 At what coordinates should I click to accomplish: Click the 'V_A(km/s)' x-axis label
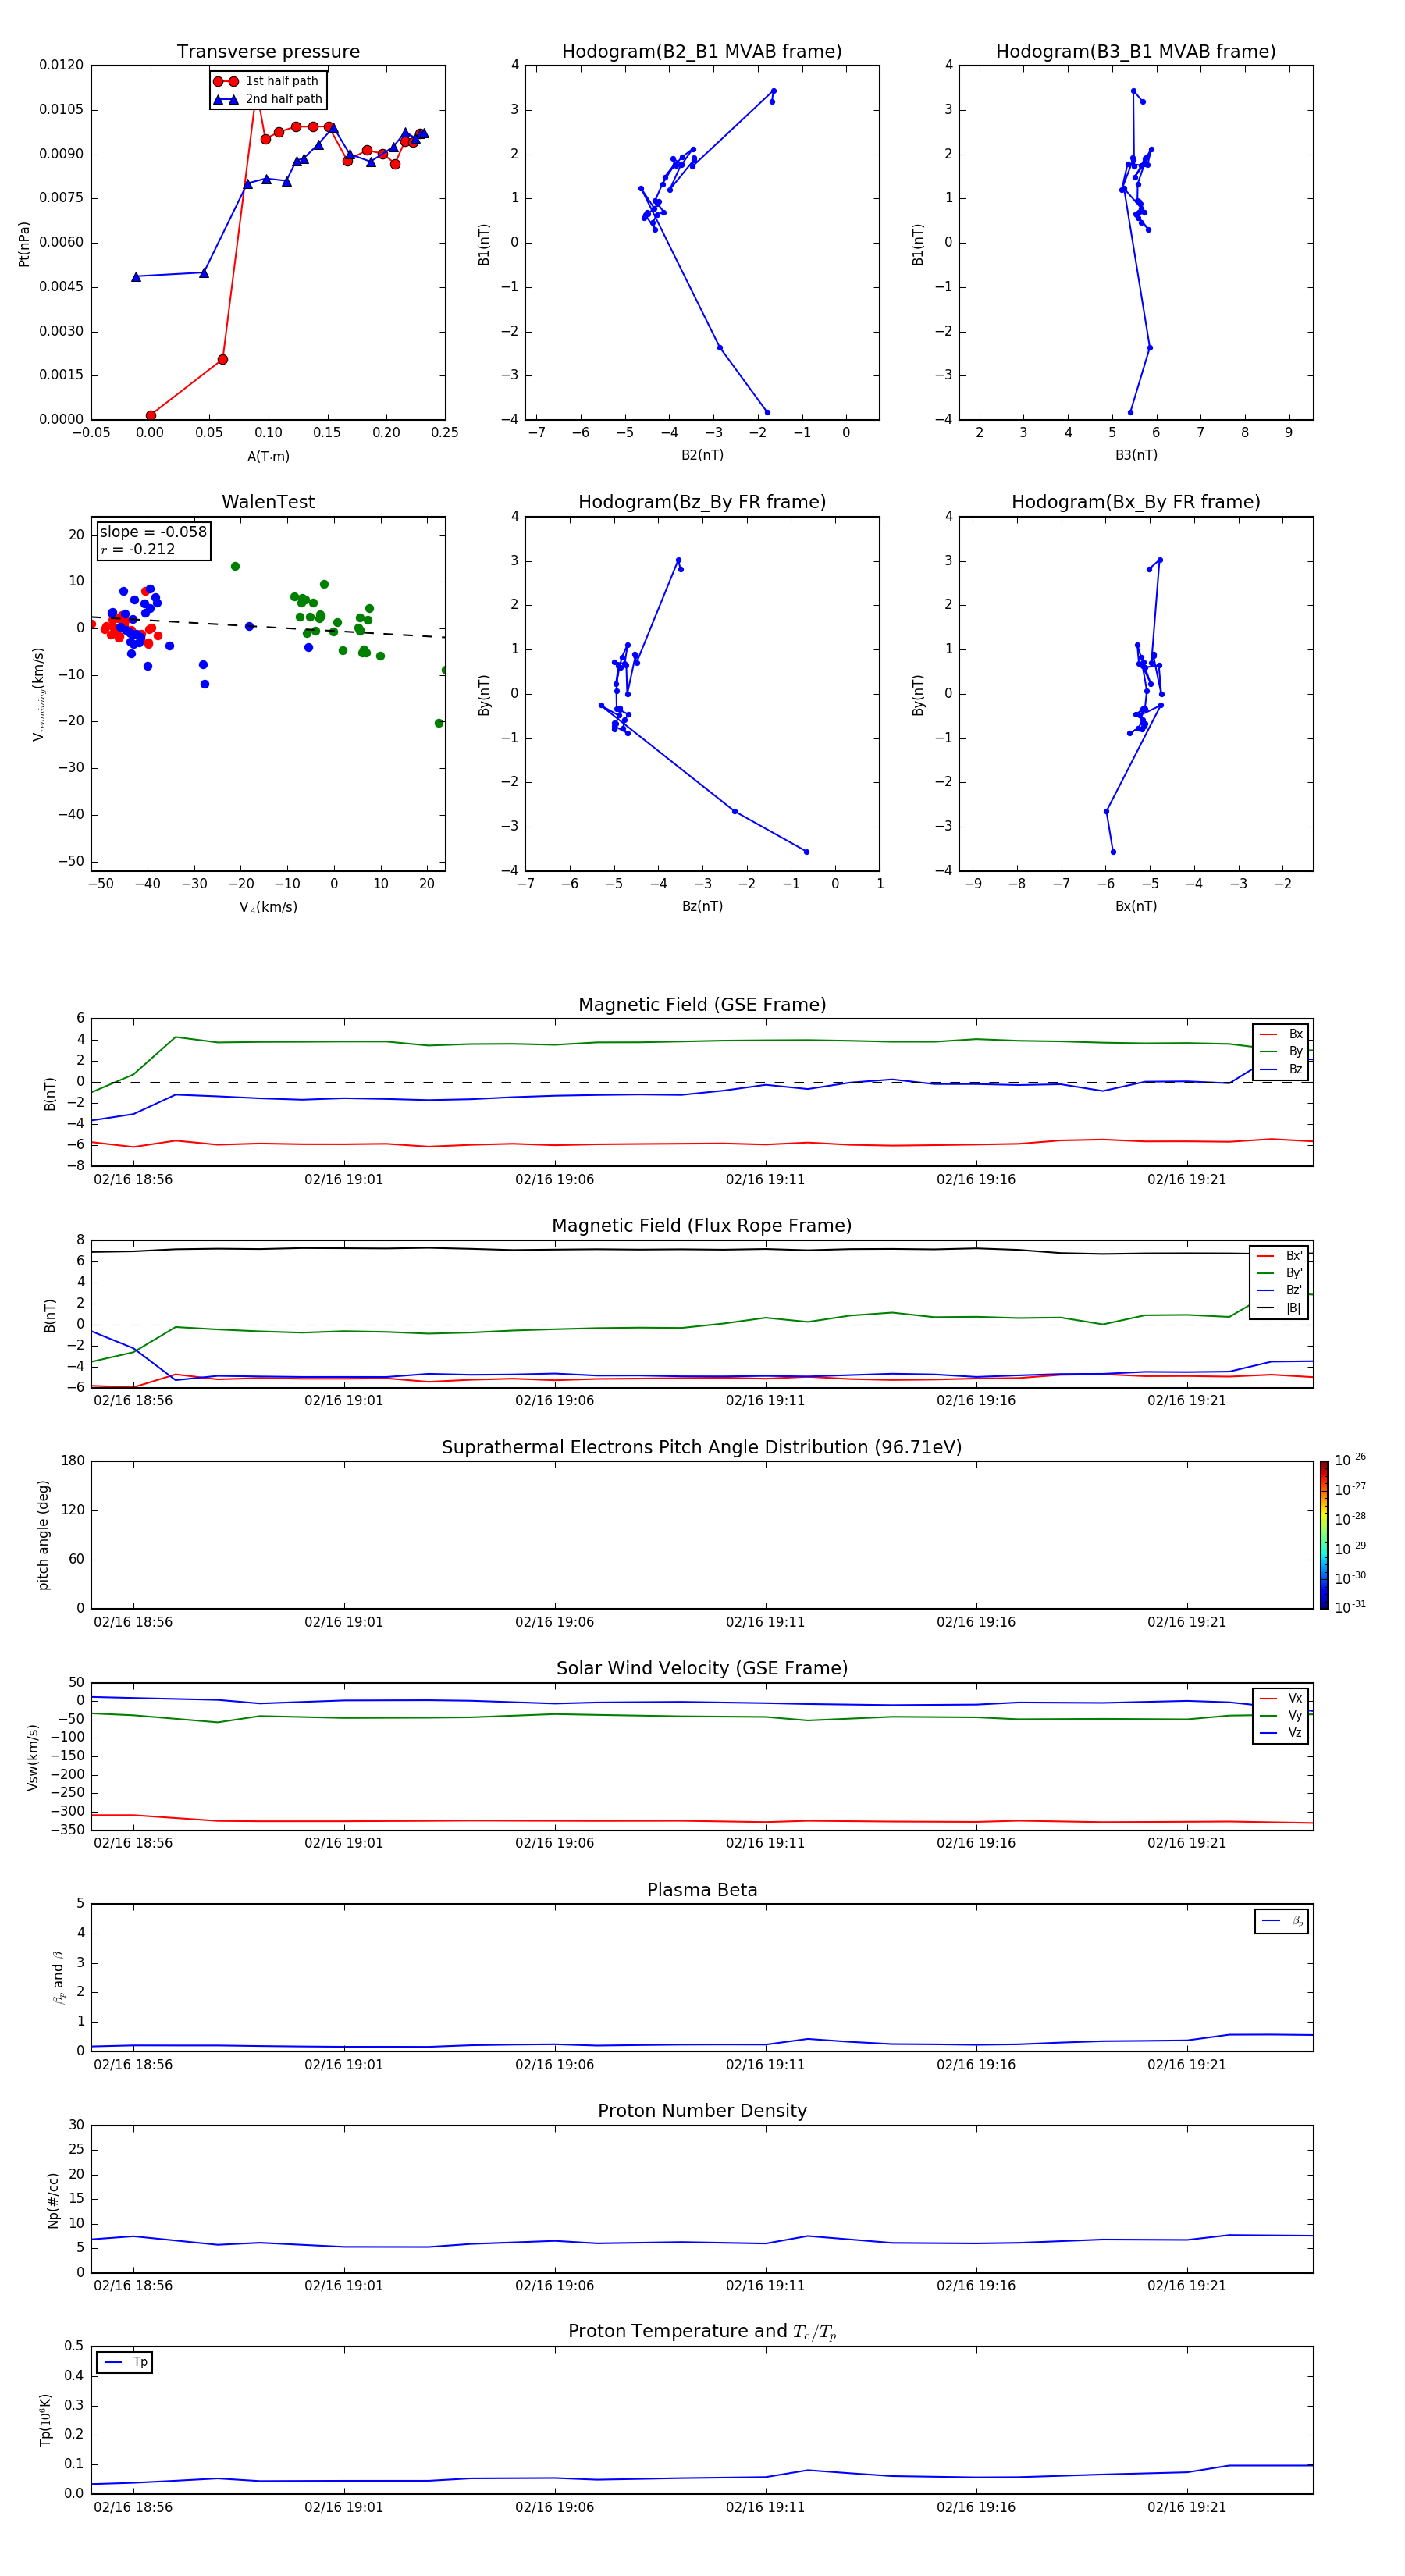click(x=268, y=907)
